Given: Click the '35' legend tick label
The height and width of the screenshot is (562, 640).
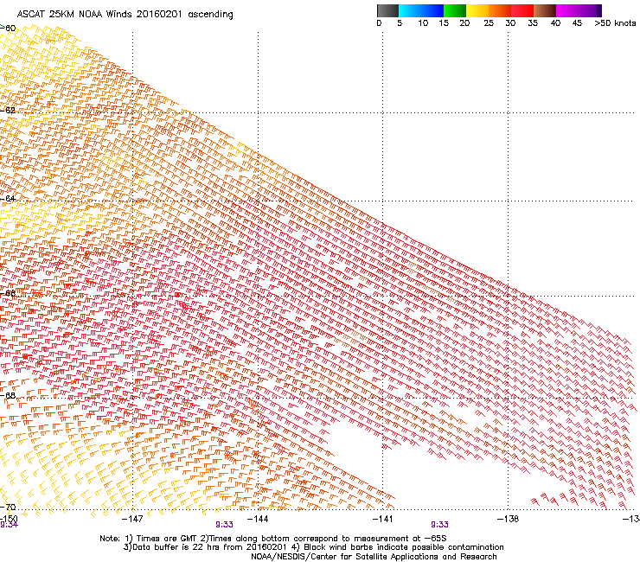Looking at the screenshot, I should coord(533,23).
